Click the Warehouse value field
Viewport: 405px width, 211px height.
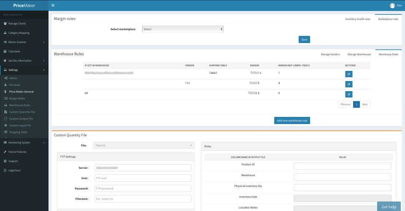(x=343, y=177)
